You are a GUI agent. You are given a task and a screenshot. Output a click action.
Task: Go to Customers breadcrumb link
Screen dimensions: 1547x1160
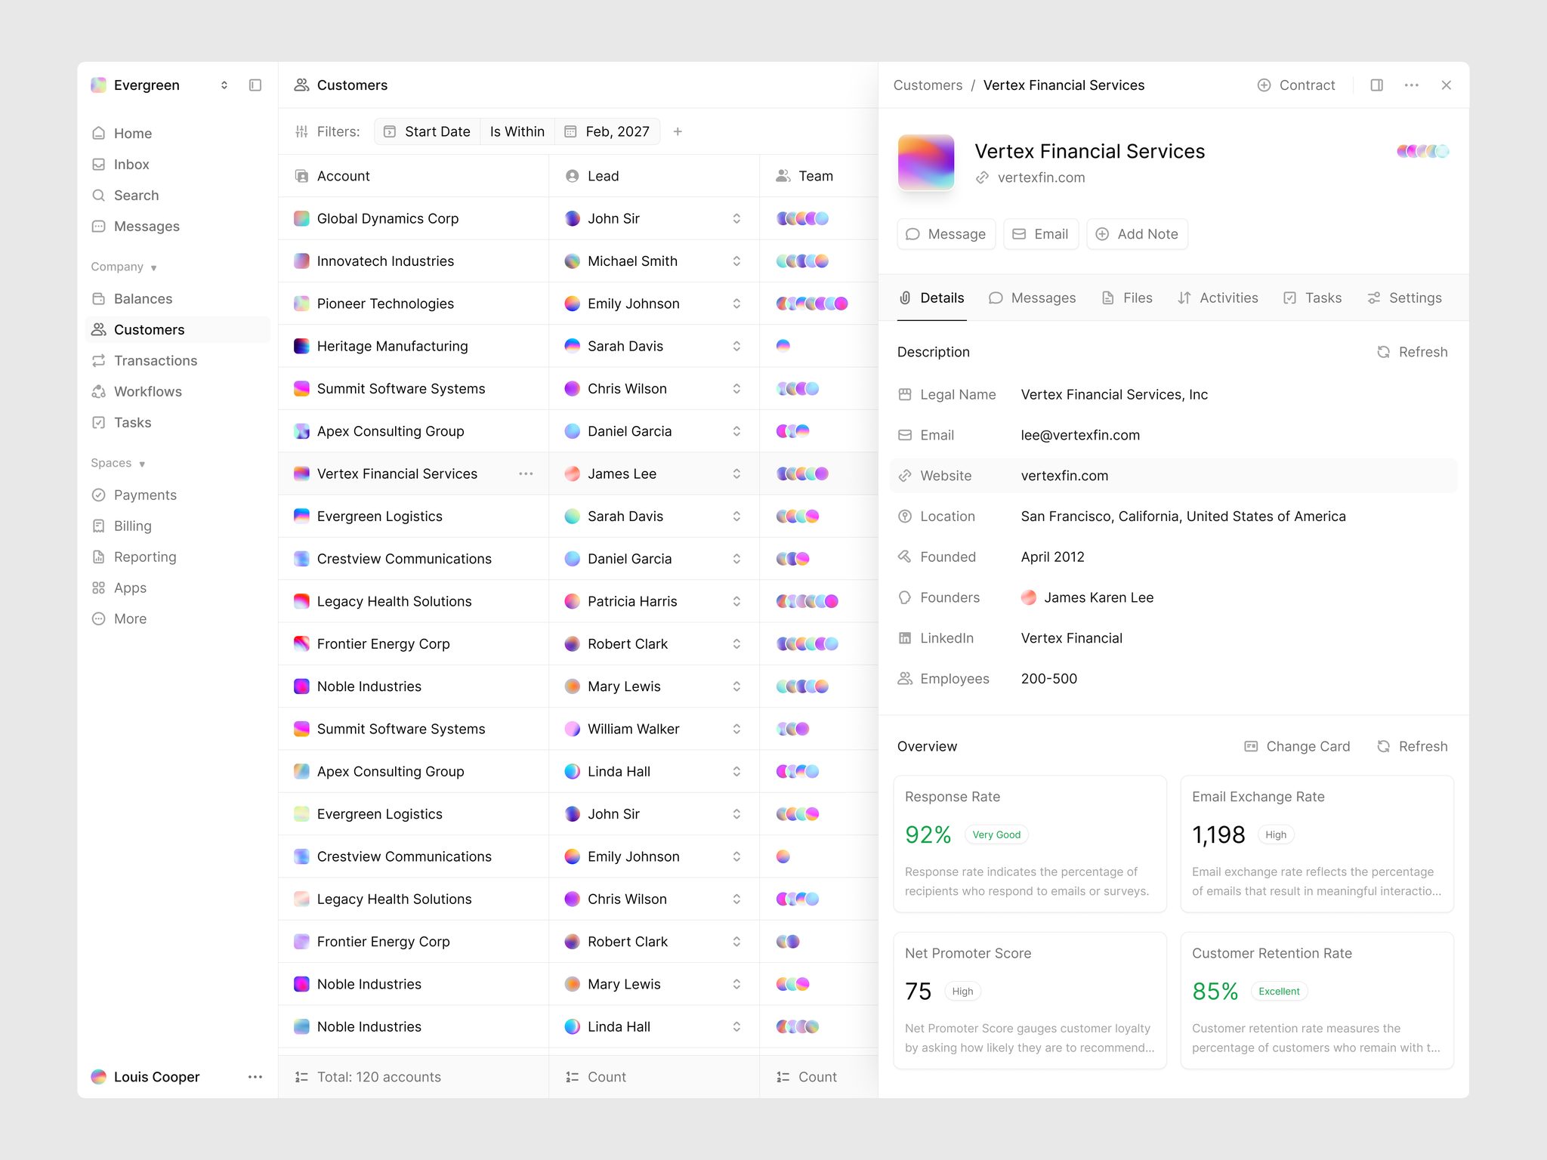(928, 85)
